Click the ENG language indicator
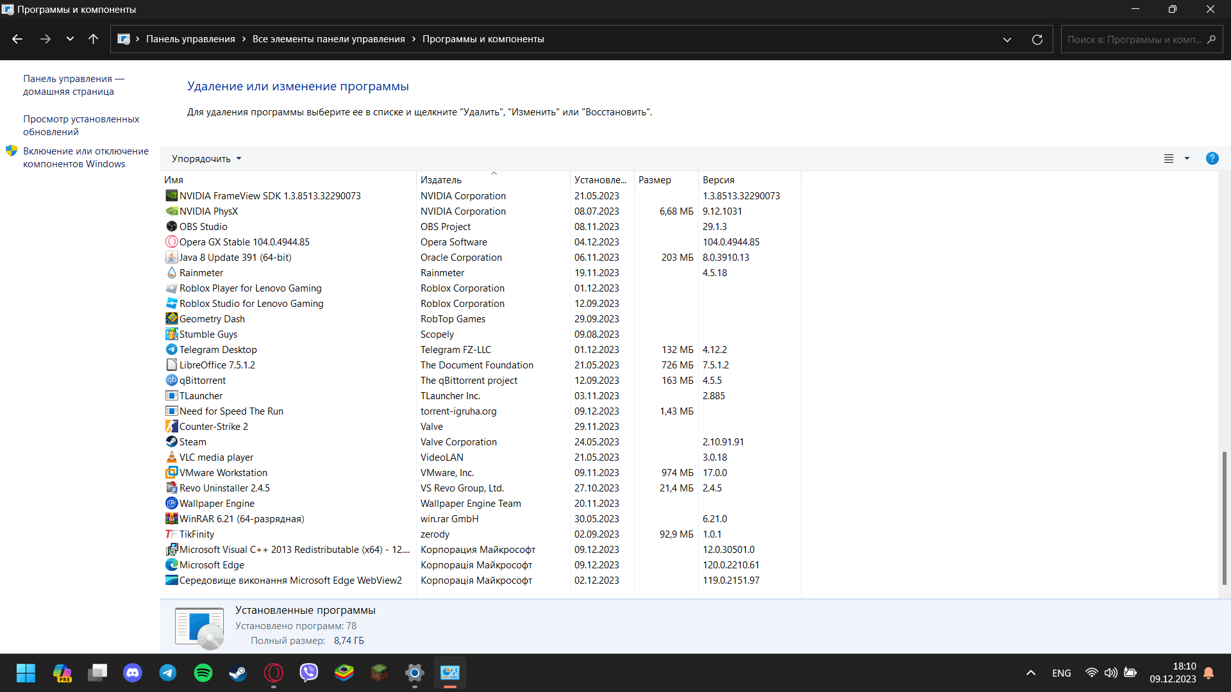Viewport: 1231px width, 692px height. click(1061, 673)
